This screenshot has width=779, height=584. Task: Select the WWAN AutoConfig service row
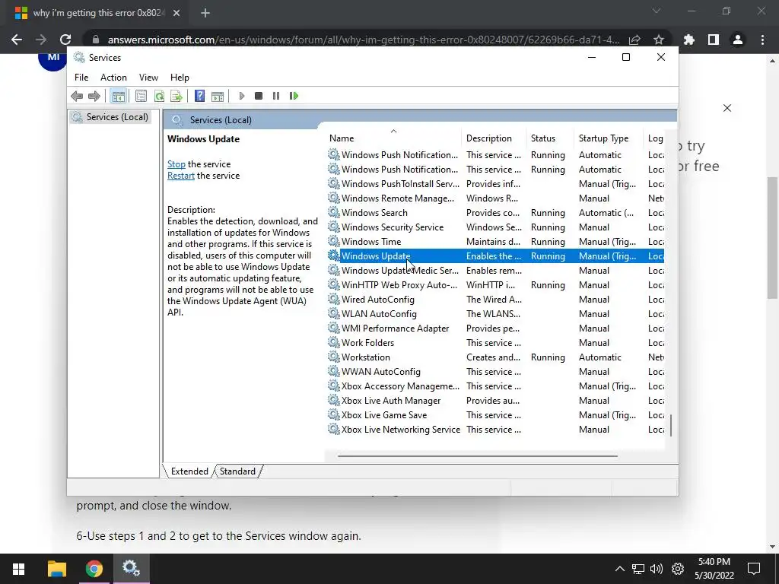pos(495,371)
